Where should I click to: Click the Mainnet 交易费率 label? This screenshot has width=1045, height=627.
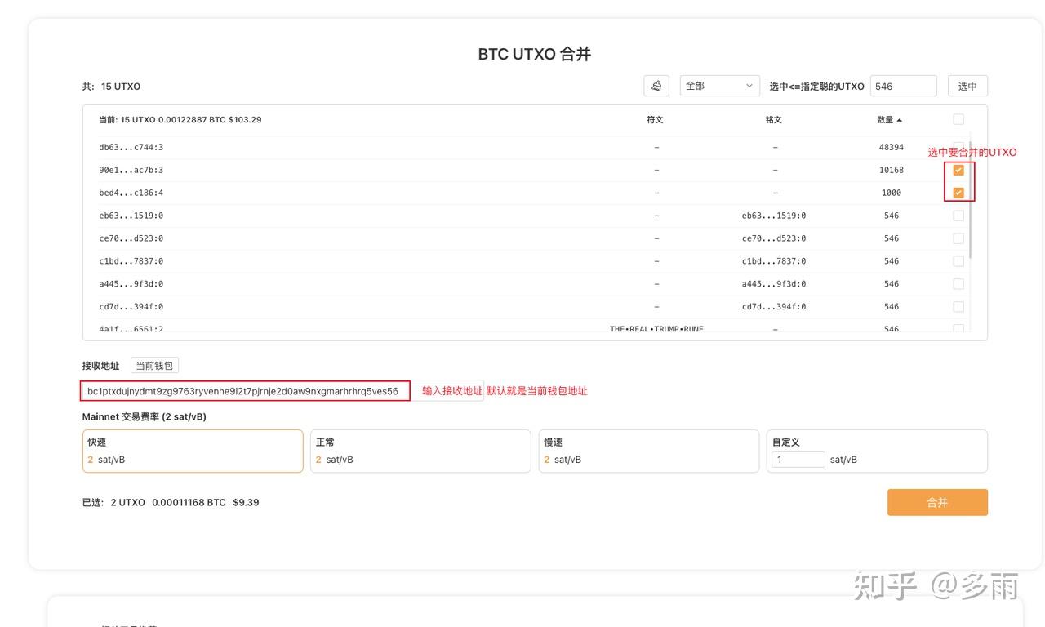(144, 416)
